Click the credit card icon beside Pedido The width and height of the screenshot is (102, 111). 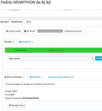2,22
